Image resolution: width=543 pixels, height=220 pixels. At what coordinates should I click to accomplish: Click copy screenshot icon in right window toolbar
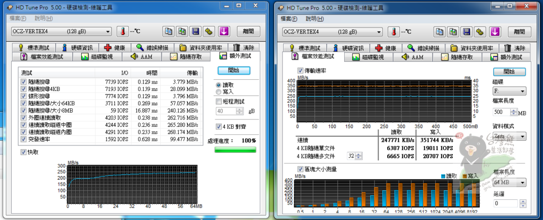(x=453, y=32)
